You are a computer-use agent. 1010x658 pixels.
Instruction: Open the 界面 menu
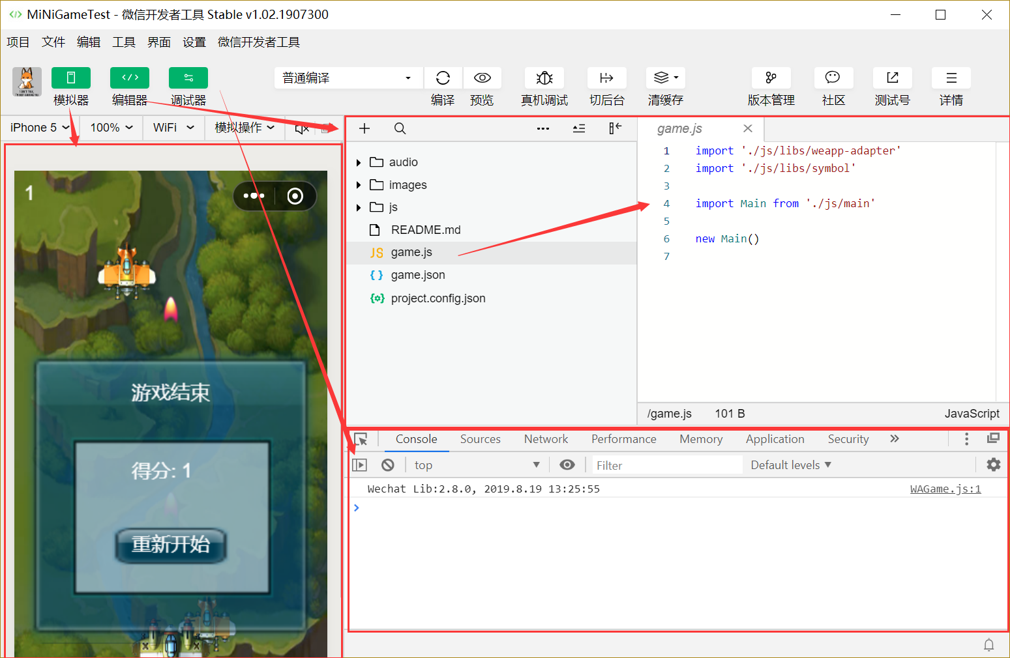(159, 42)
